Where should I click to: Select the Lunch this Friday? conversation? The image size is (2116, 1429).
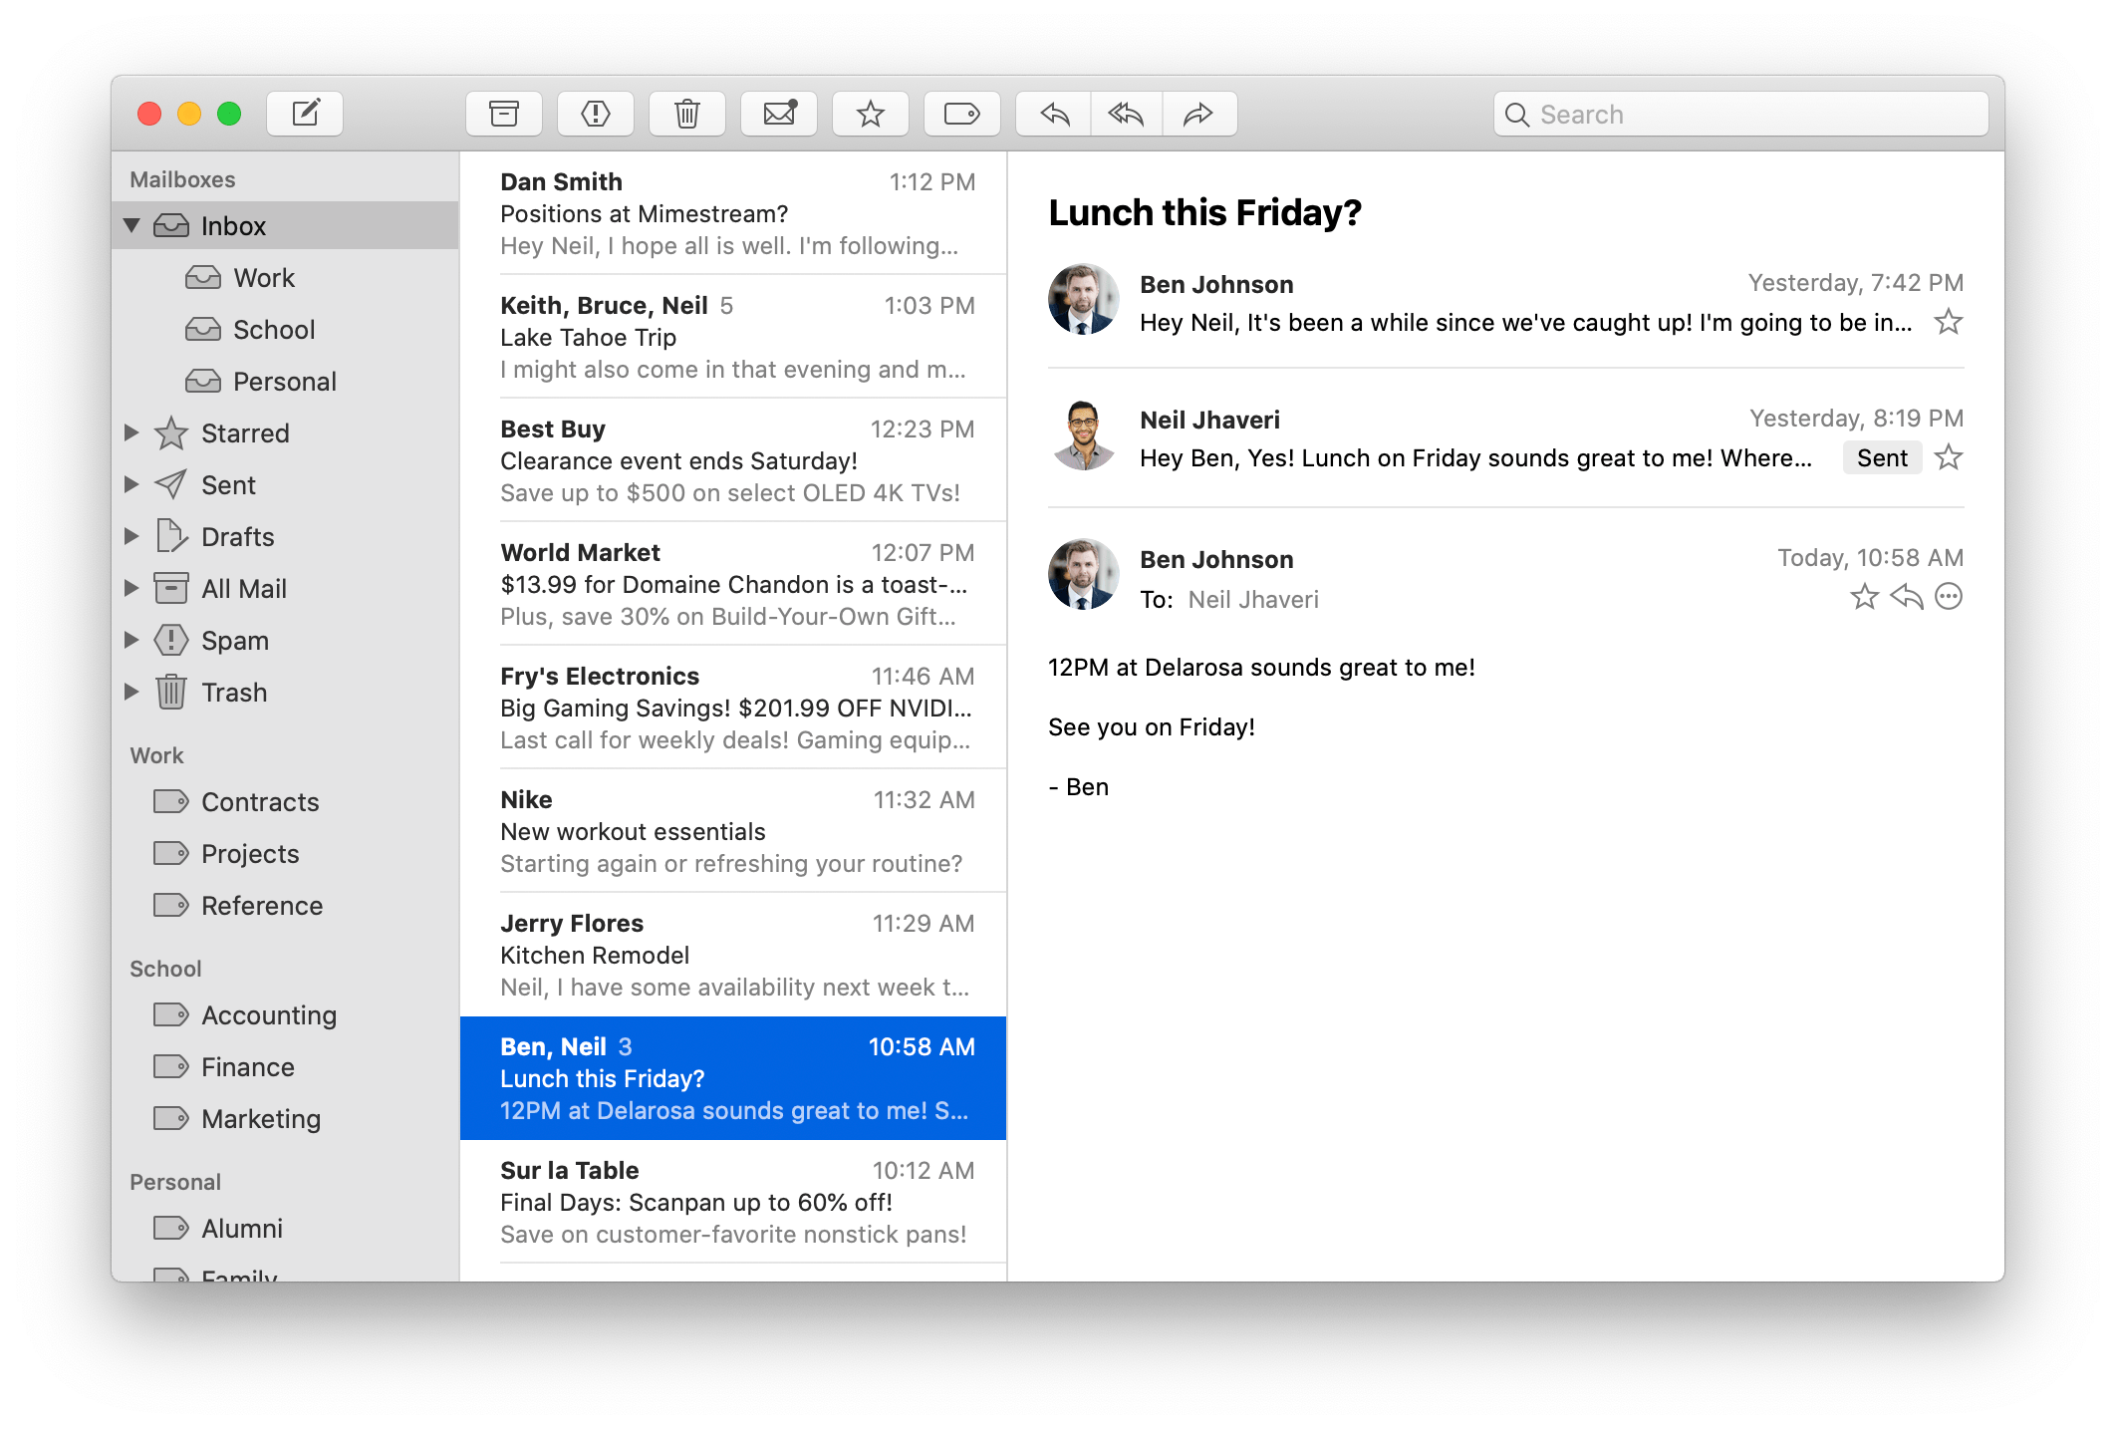point(733,1078)
